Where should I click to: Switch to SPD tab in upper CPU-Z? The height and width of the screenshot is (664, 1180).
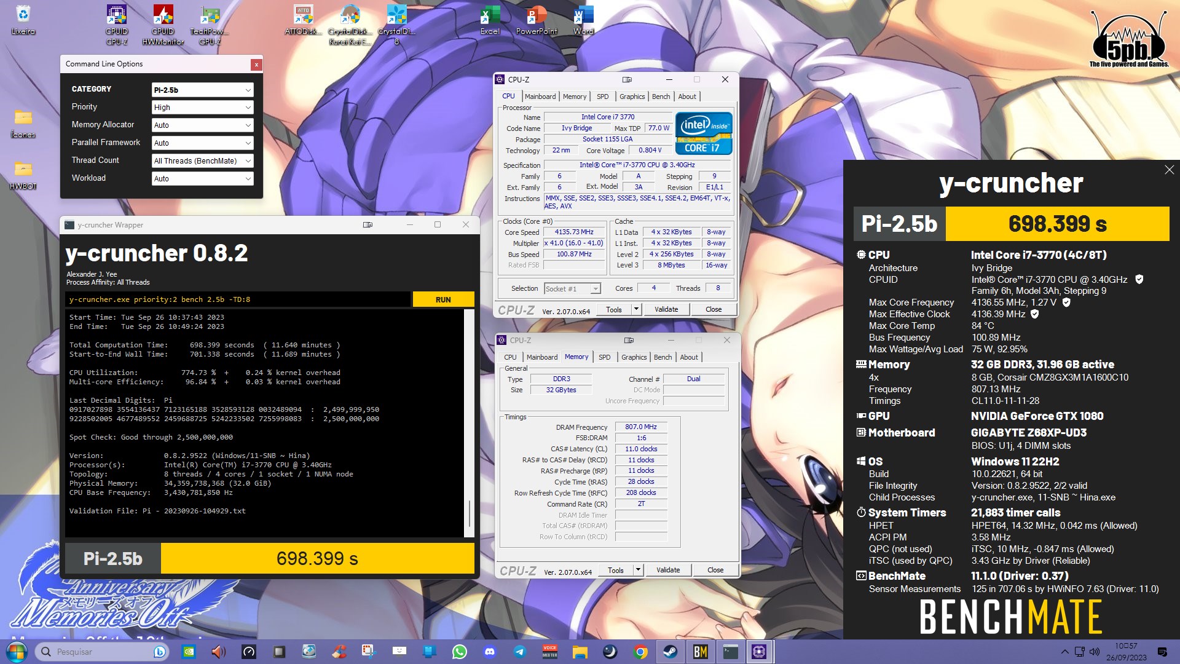click(603, 97)
